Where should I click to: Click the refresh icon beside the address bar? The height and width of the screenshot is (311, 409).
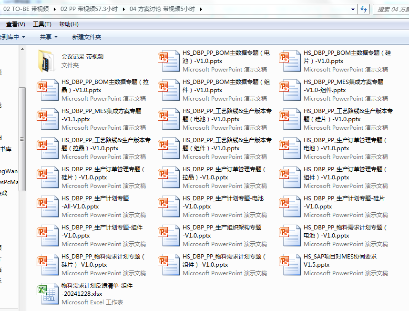(x=364, y=9)
